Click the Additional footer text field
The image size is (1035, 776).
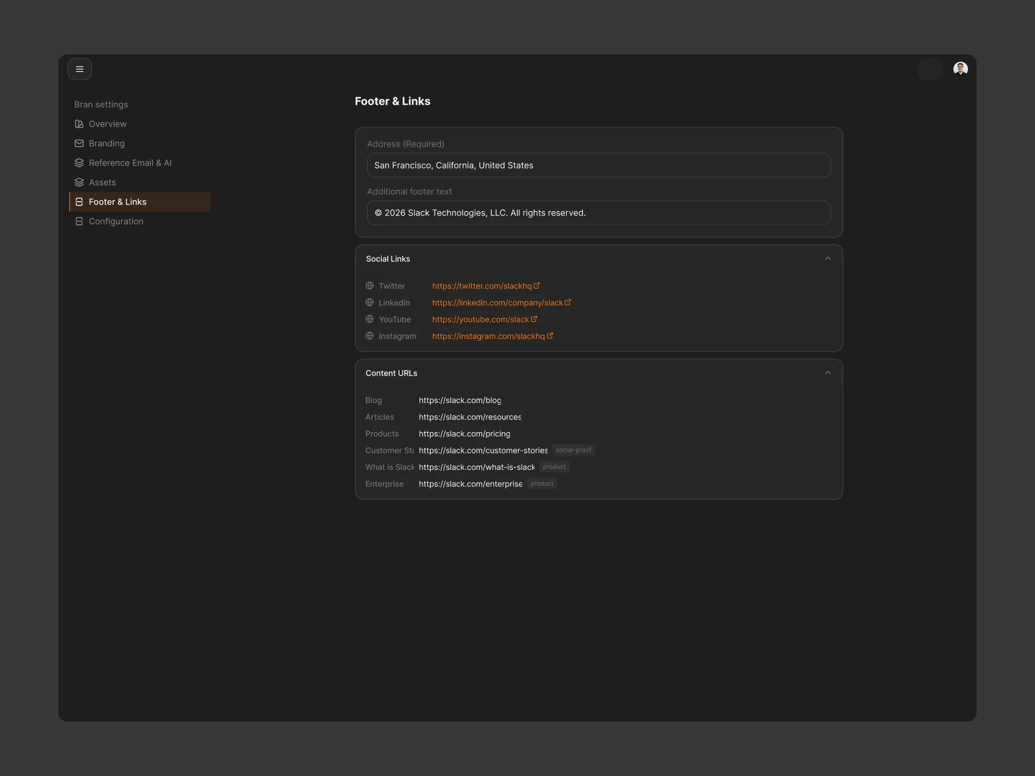(x=599, y=213)
